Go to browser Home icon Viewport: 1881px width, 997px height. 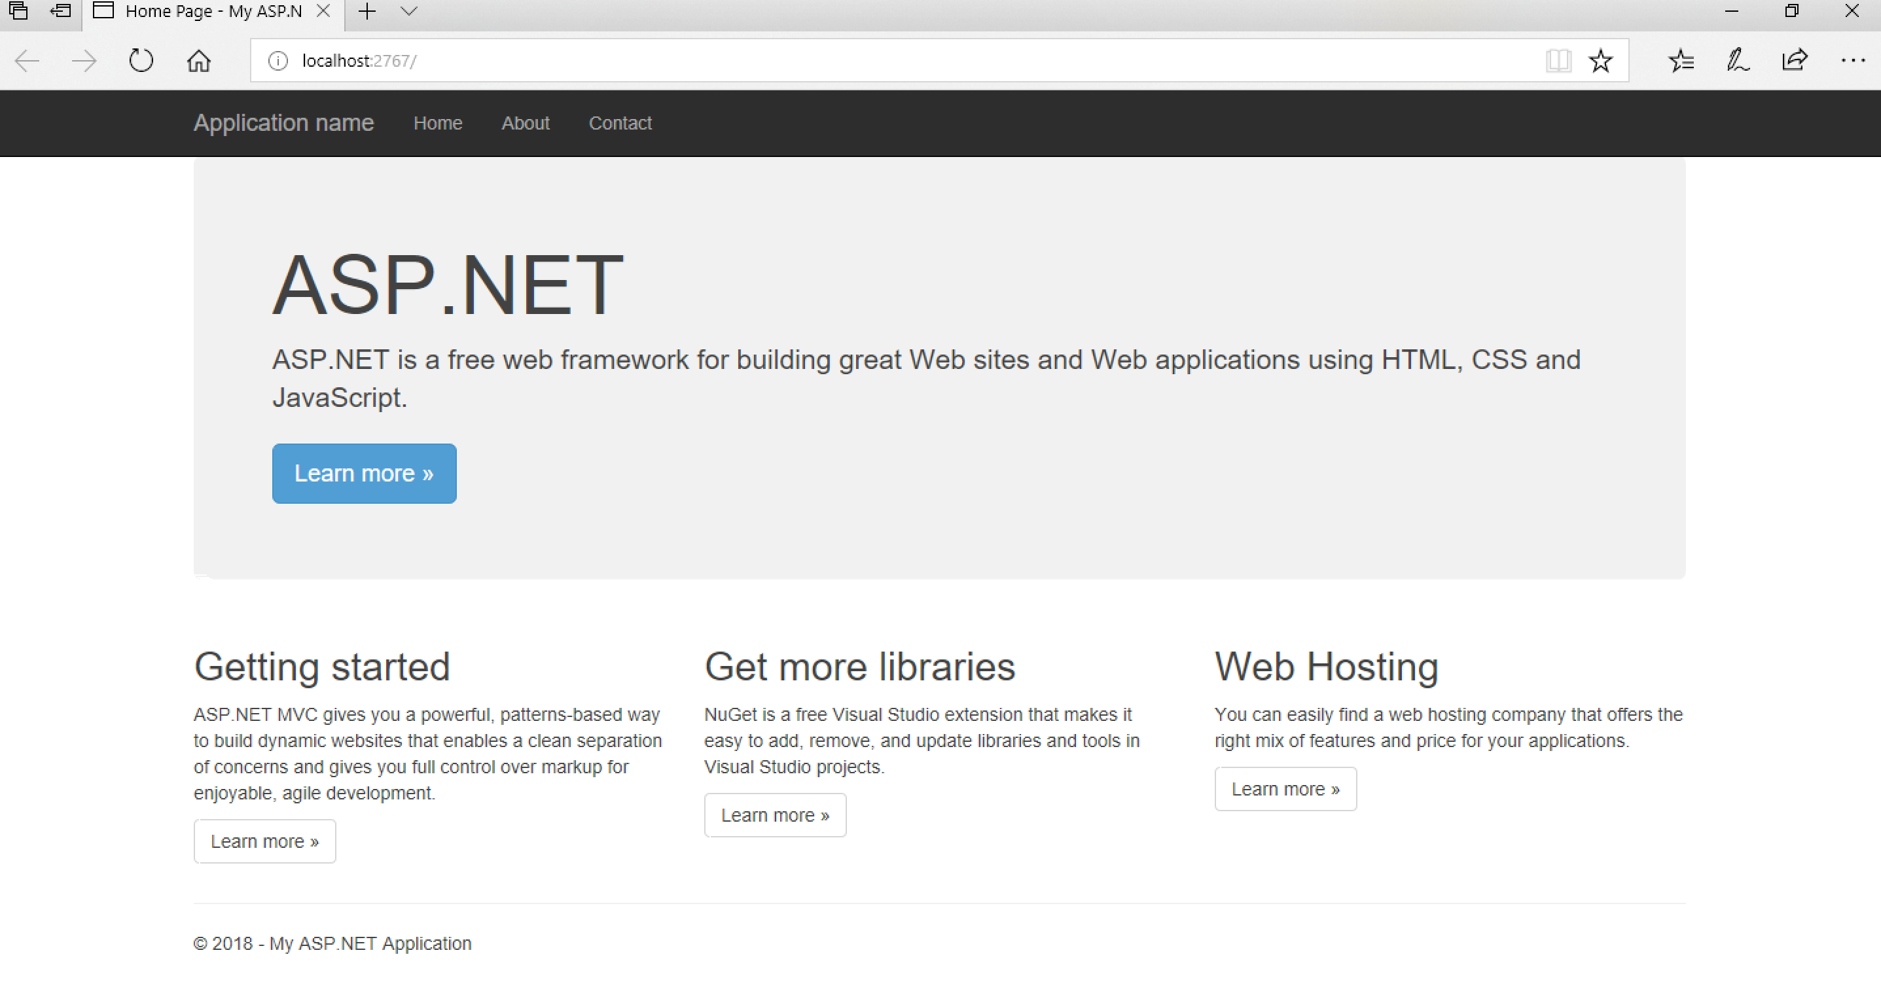[198, 61]
